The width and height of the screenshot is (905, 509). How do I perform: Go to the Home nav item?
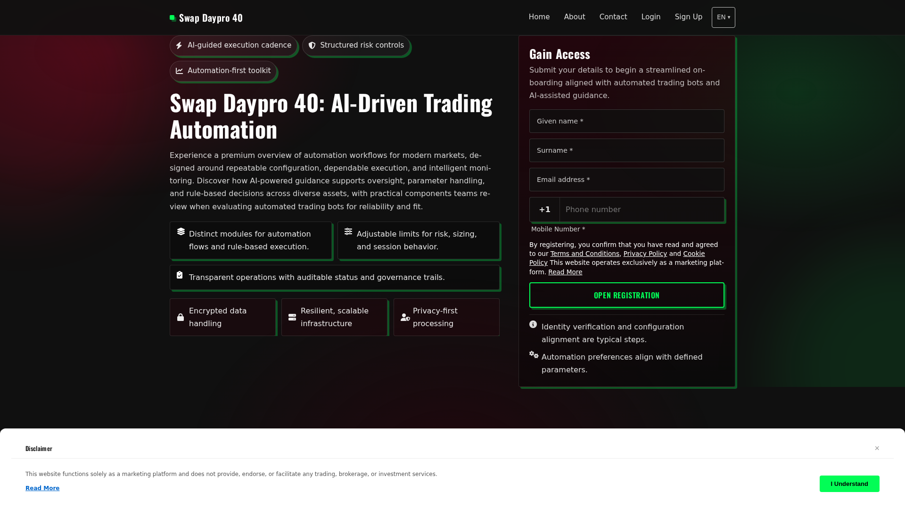pyautogui.click(x=539, y=17)
